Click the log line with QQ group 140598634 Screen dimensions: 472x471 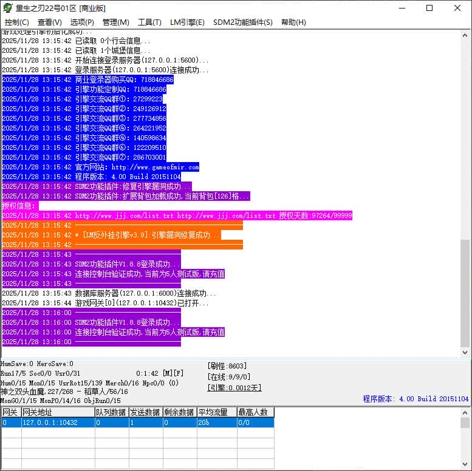click(x=84, y=138)
